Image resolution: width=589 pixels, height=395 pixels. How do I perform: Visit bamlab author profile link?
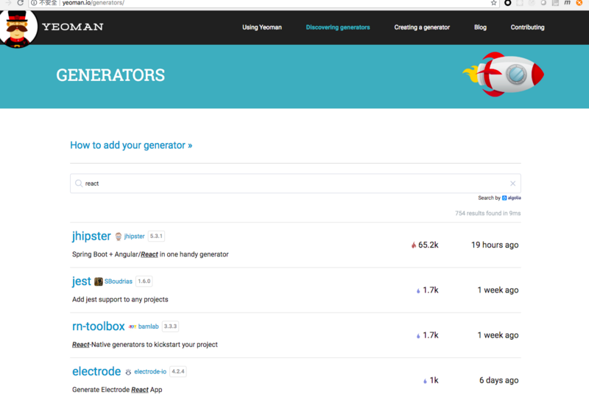(x=149, y=326)
